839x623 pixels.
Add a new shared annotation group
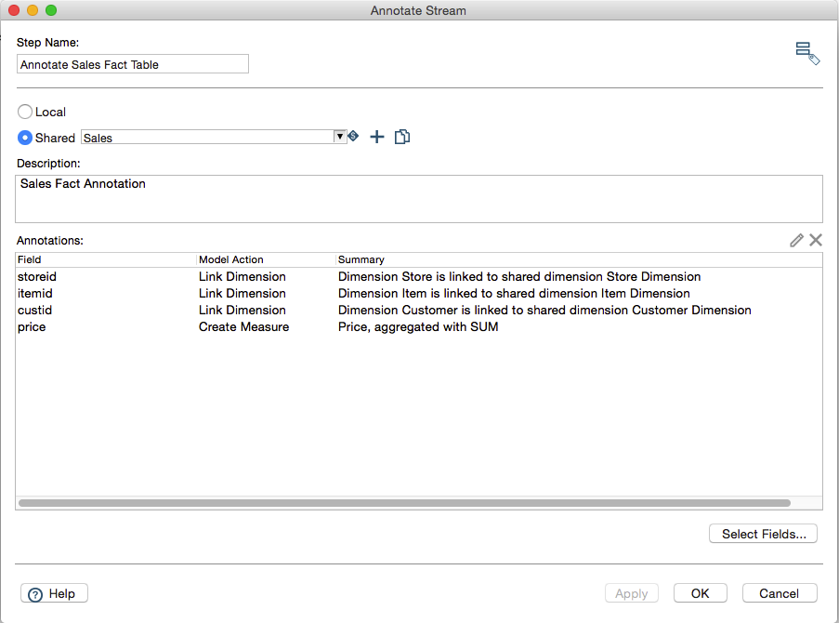tap(376, 137)
